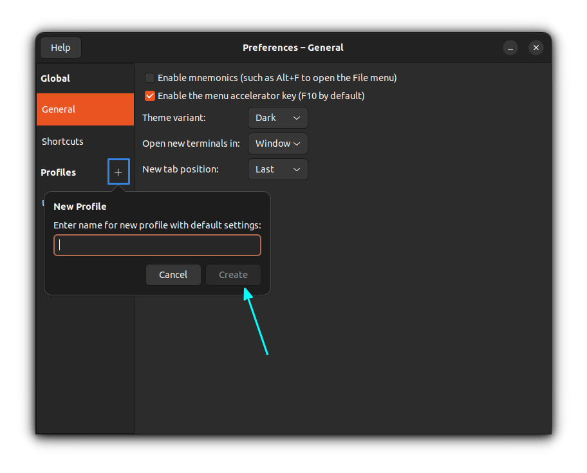This screenshot has height=473, width=587.
Task: Uncheck the menu accelerator key option
Action: (150, 96)
